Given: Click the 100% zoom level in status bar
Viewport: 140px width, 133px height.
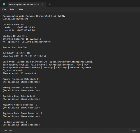Looking at the screenshot, I should (x=134, y=130).
